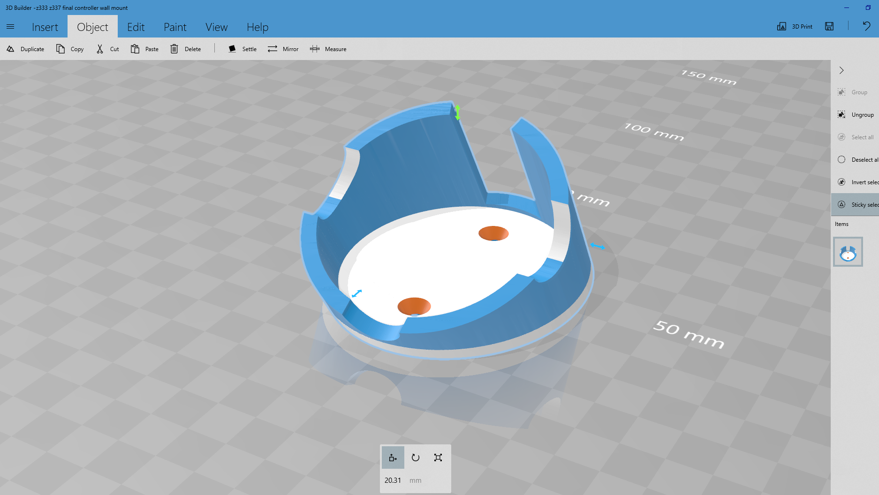The height and width of the screenshot is (495, 879).
Task: Click the Mirror tool
Action: pyautogui.click(x=283, y=49)
